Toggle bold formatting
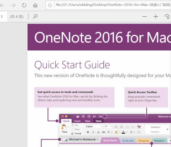Screen dimensions: 171x147 88,132
